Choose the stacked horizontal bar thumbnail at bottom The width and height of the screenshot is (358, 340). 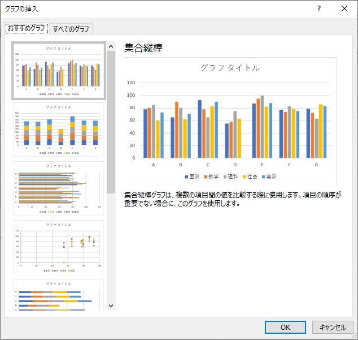point(58,295)
